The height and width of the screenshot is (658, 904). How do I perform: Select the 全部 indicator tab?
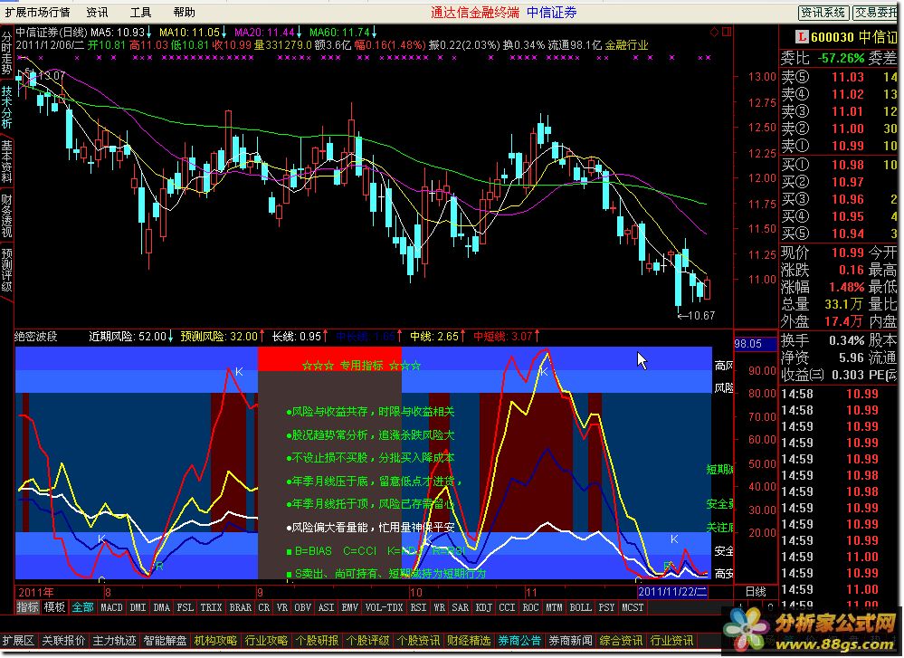click(82, 607)
